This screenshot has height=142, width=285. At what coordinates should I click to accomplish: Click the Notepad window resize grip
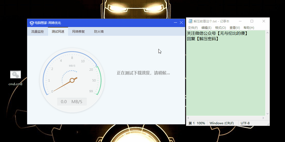pos(268,124)
